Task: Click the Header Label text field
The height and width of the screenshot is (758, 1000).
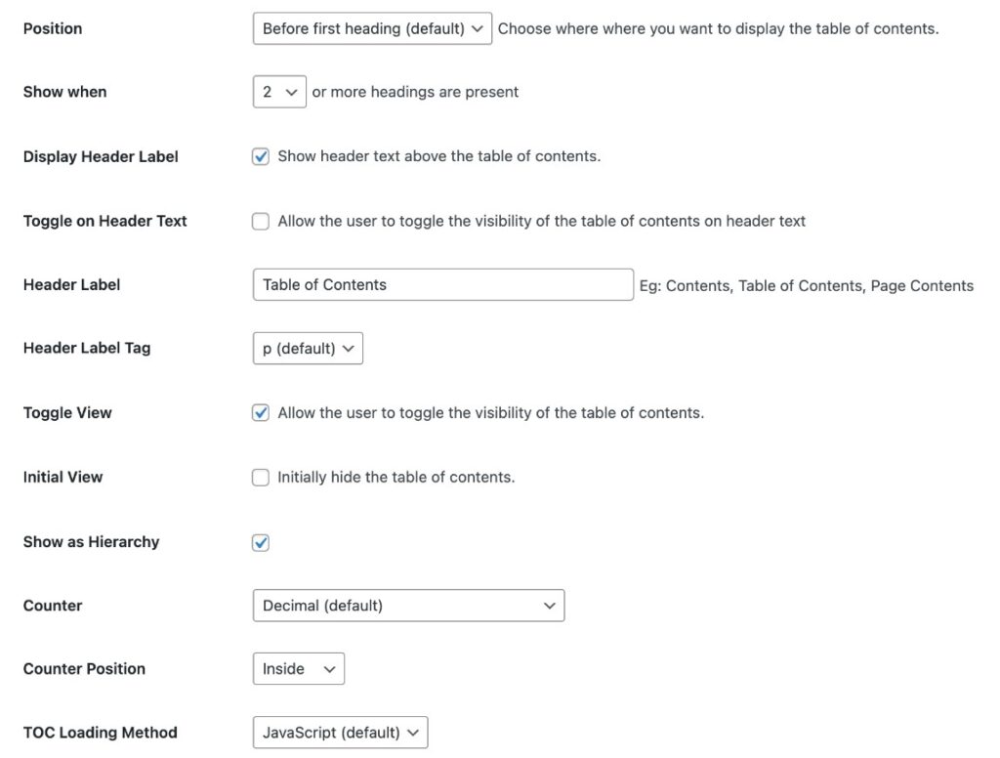Action: point(442,284)
